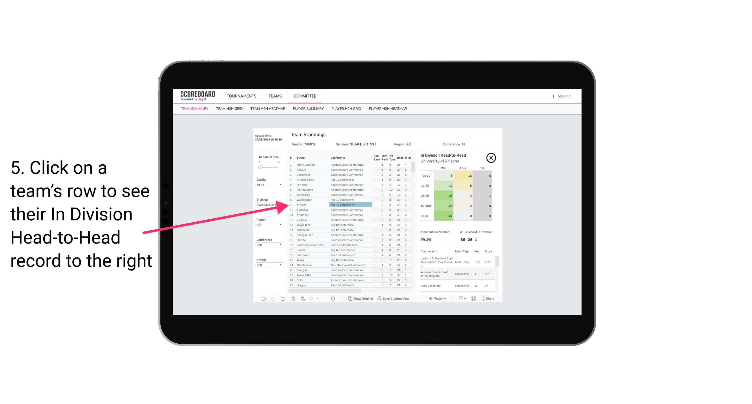Click the Undo icon in toolbar
The width and height of the screenshot is (752, 404).
(x=262, y=298)
